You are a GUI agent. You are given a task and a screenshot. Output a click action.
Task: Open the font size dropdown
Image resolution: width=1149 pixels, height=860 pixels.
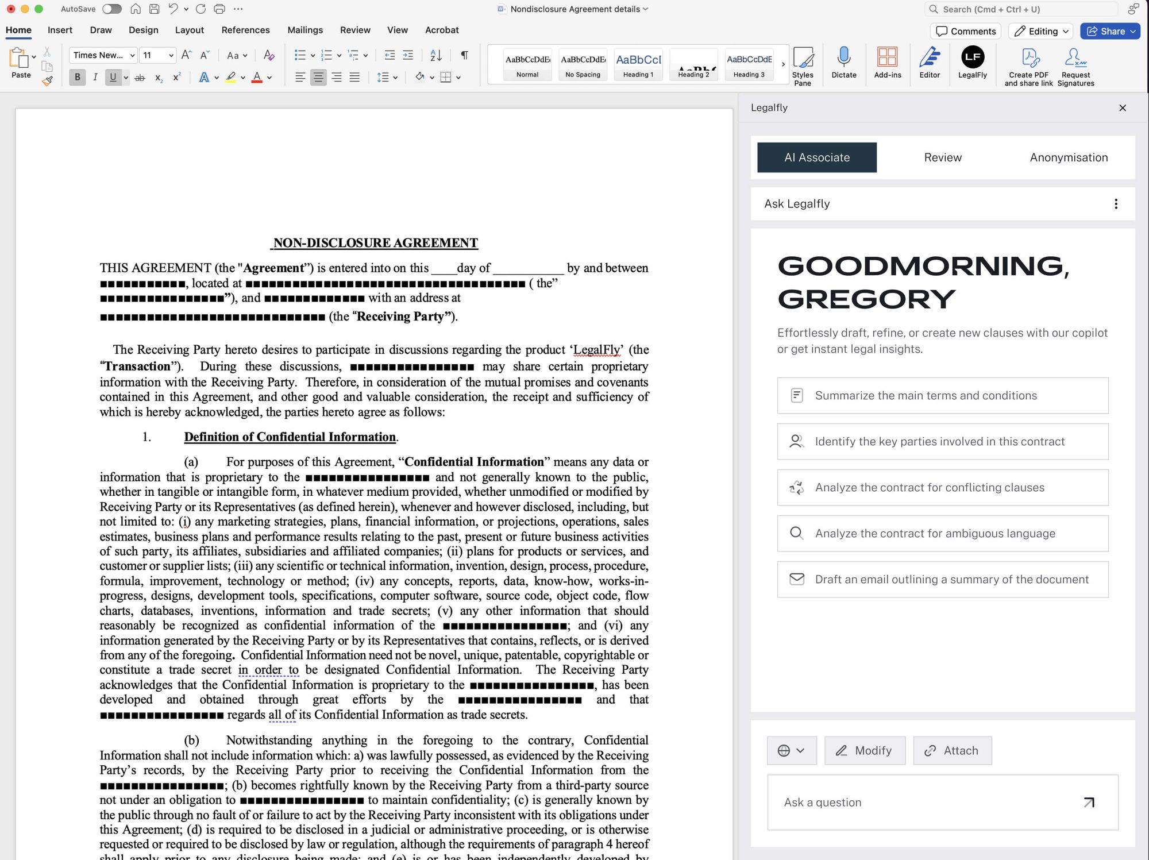(x=171, y=55)
